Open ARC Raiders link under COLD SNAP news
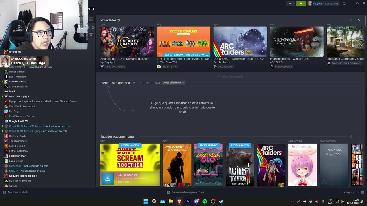The image size is (367, 206). pyautogui.click(x=225, y=66)
